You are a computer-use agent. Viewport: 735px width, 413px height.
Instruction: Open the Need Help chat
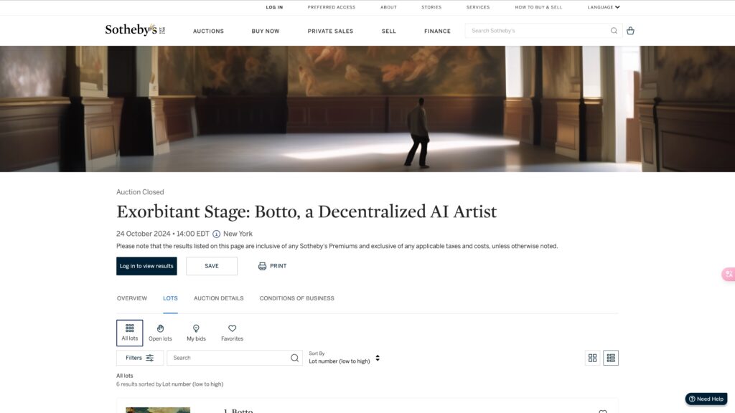tap(706, 399)
